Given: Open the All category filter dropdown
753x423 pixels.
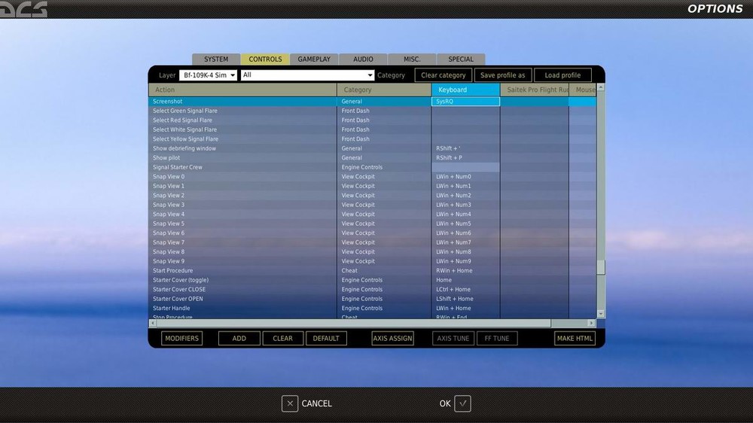Looking at the screenshot, I should [x=307, y=75].
